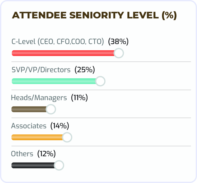Screen dimensions: 197x183
Task: Click the orange Associates progress bar
Action: tap(37, 138)
